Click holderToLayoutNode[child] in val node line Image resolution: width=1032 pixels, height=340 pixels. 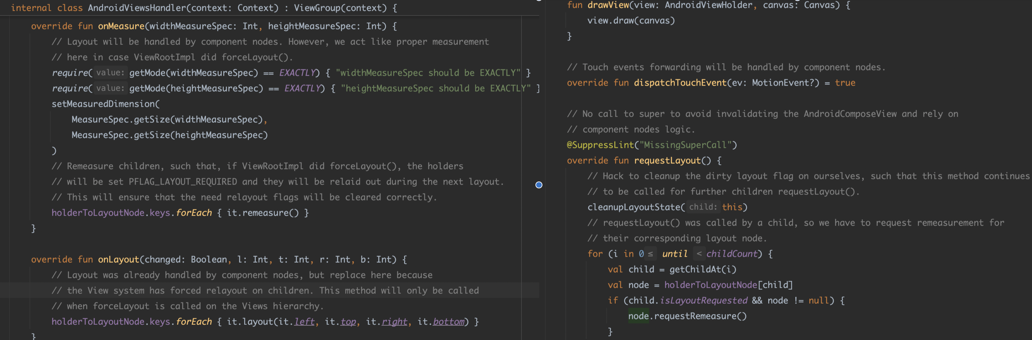tap(728, 285)
